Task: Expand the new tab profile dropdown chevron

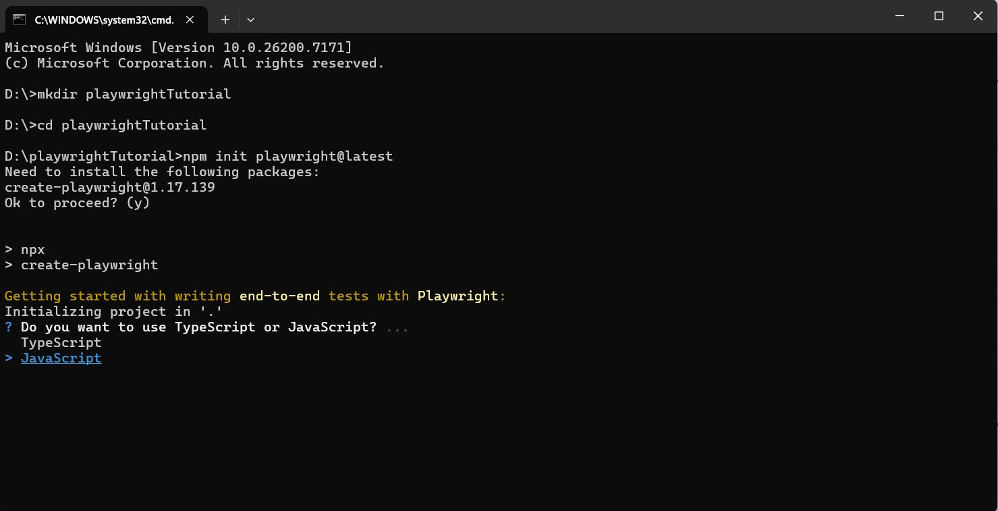Action: coord(250,20)
